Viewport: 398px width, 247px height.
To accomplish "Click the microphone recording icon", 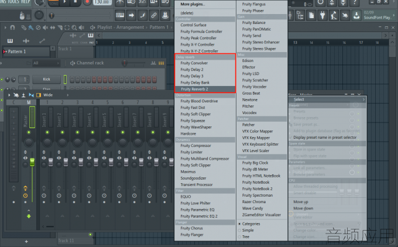I will (x=343, y=2).
